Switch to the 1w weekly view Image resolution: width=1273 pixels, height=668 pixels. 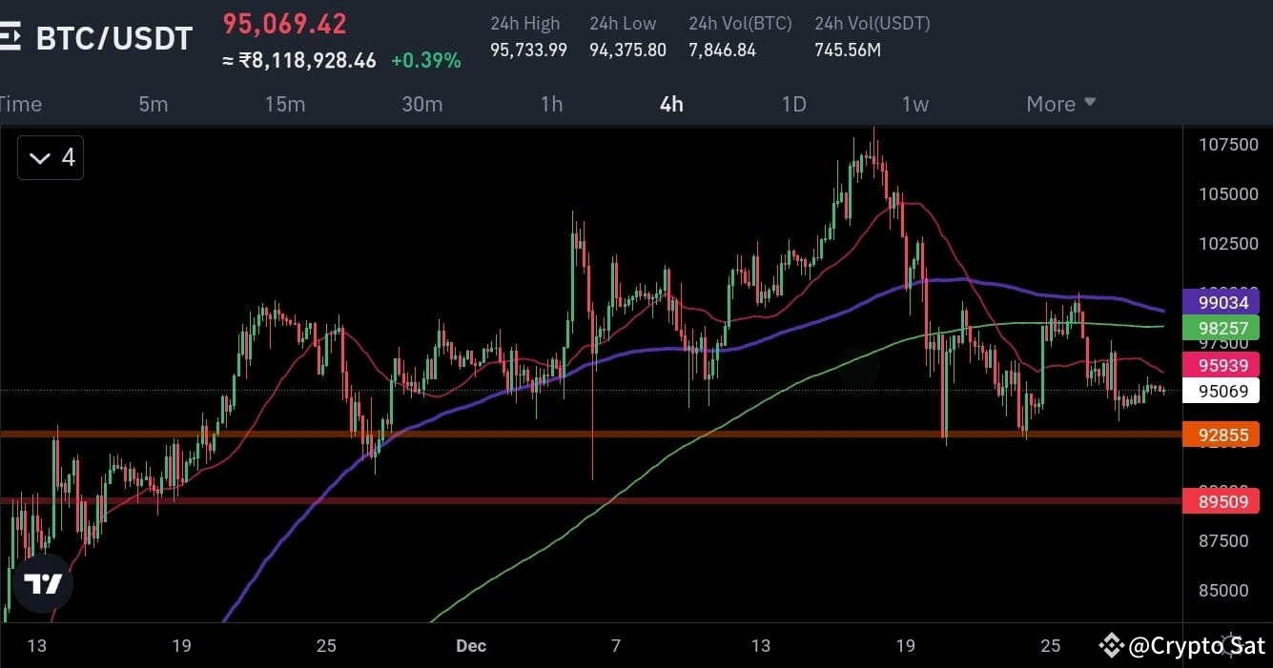point(914,104)
